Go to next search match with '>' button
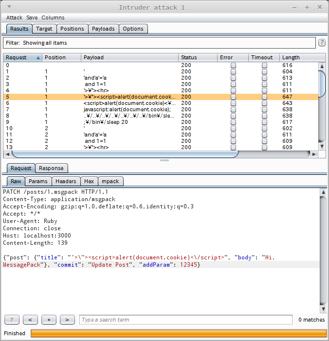This screenshot has height=341, width=329. click(67, 320)
